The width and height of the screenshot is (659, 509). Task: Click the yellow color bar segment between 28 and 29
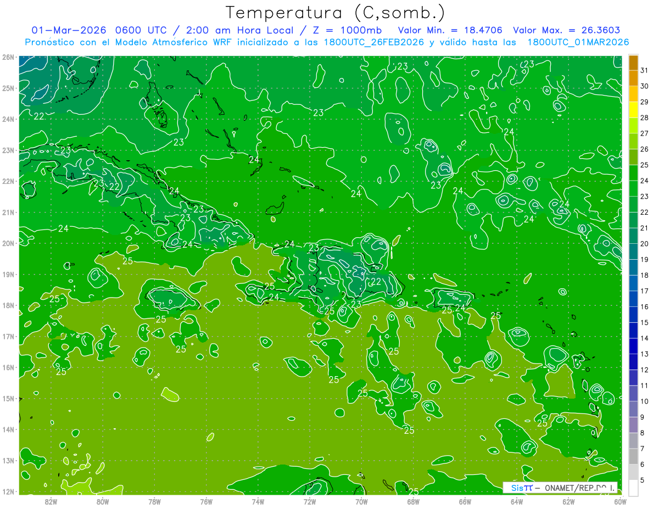point(633,110)
